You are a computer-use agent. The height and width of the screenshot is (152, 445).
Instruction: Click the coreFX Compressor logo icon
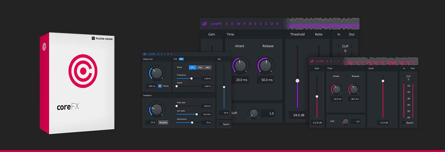204,24
